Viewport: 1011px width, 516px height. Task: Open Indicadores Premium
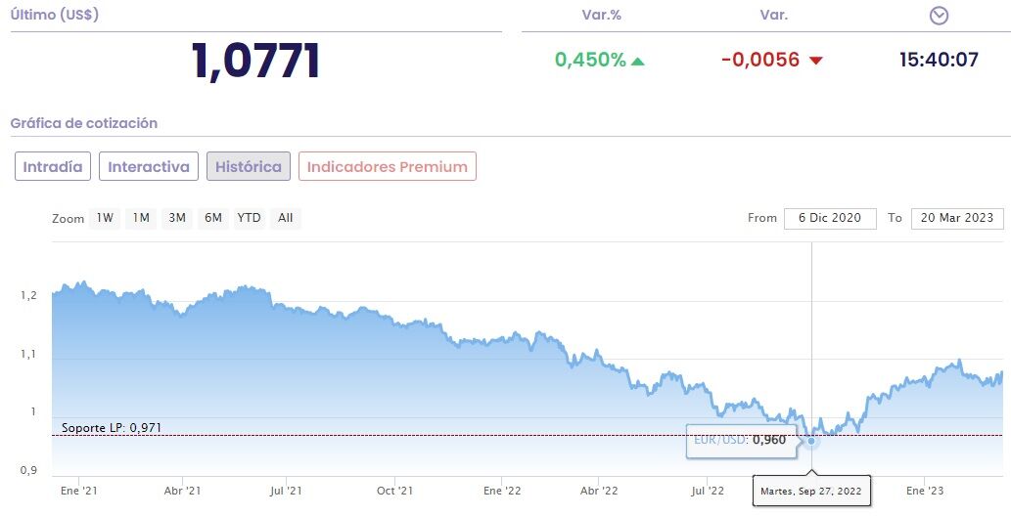[388, 166]
